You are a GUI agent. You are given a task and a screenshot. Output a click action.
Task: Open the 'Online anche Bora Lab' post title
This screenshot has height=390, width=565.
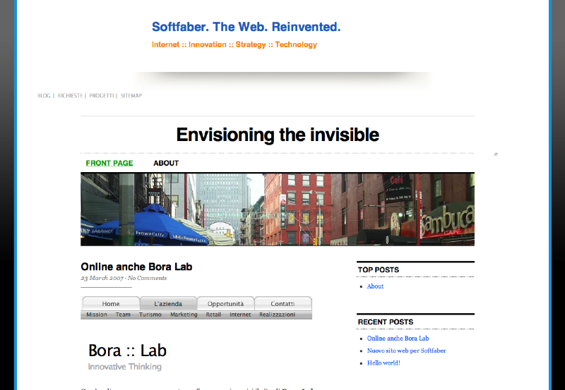point(136,267)
